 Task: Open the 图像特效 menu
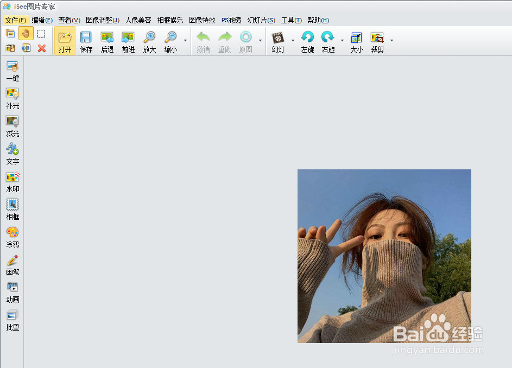click(x=202, y=20)
